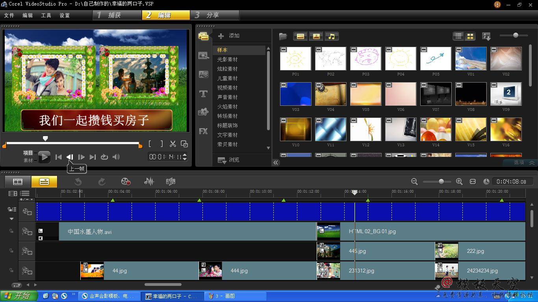Open the Auto Music icon
The height and width of the screenshot is (302, 538).
171,181
